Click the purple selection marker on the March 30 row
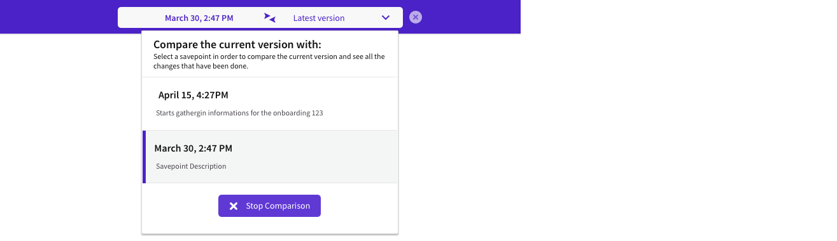 pyautogui.click(x=144, y=157)
